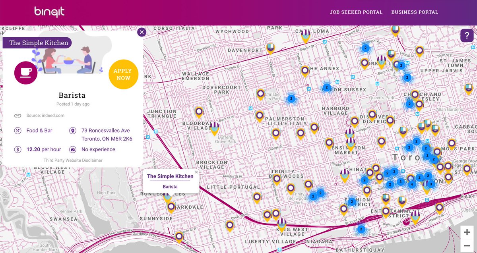Click the coffee cup job icon
This screenshot has height=253, width=477.
[26, 73]
